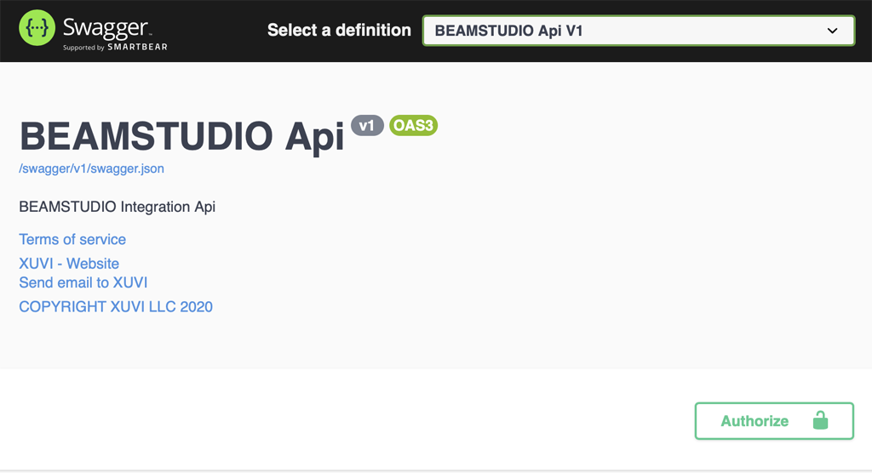
Task: Click the BEAMSTUDIO Api title heading
Action: (x=182, y=136)
